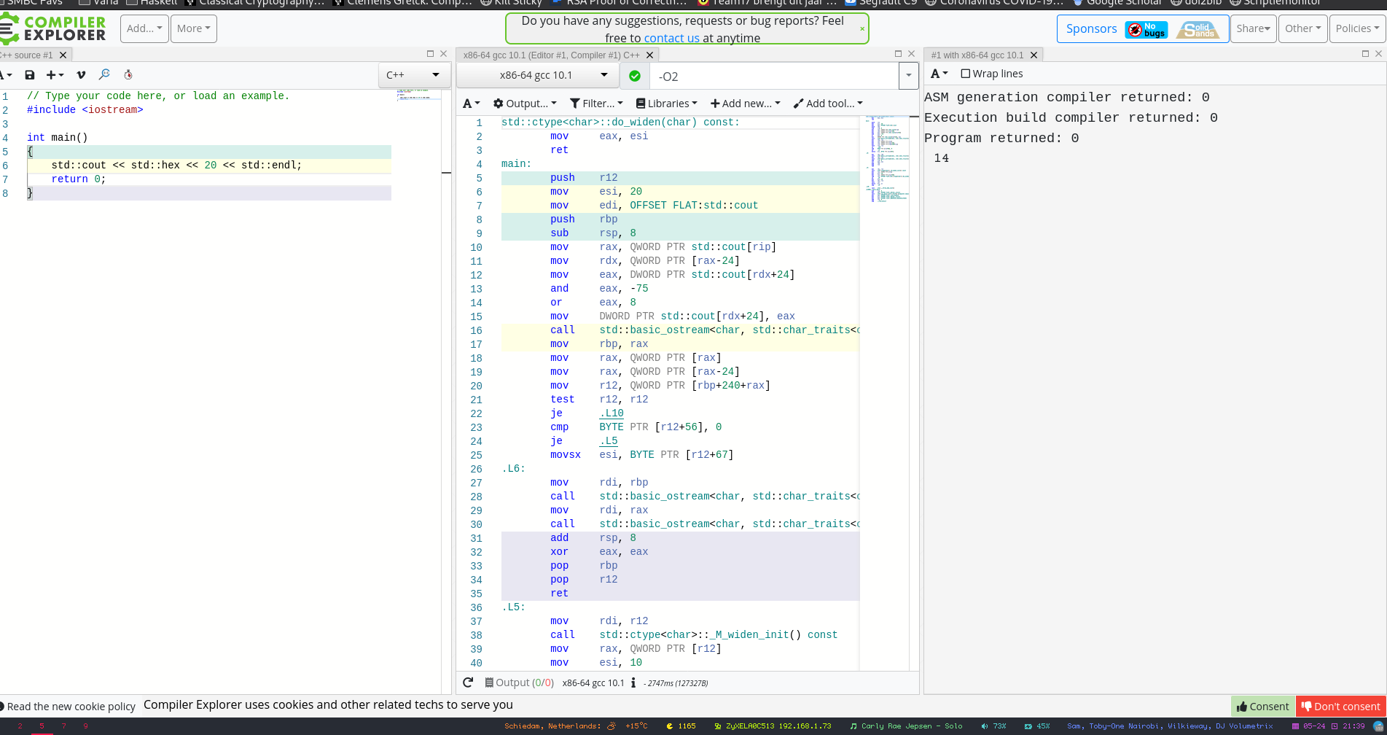Open the Libraries menu

[667, 104]
